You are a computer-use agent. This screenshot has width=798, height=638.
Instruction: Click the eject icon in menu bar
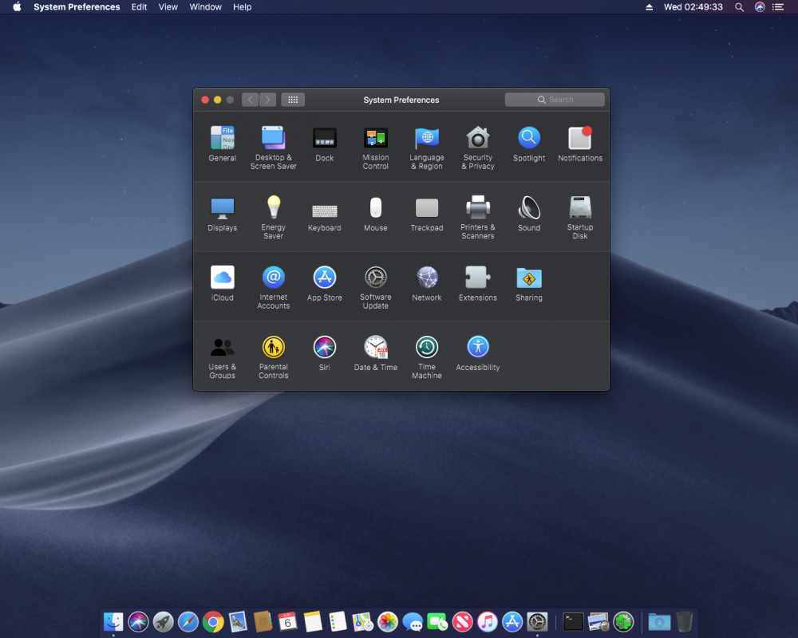point(650,7)
